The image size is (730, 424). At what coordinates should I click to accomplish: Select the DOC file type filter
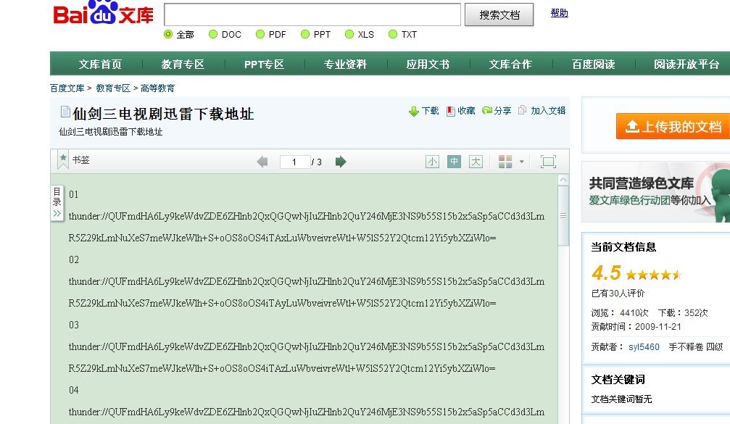[x=214, y=34]
